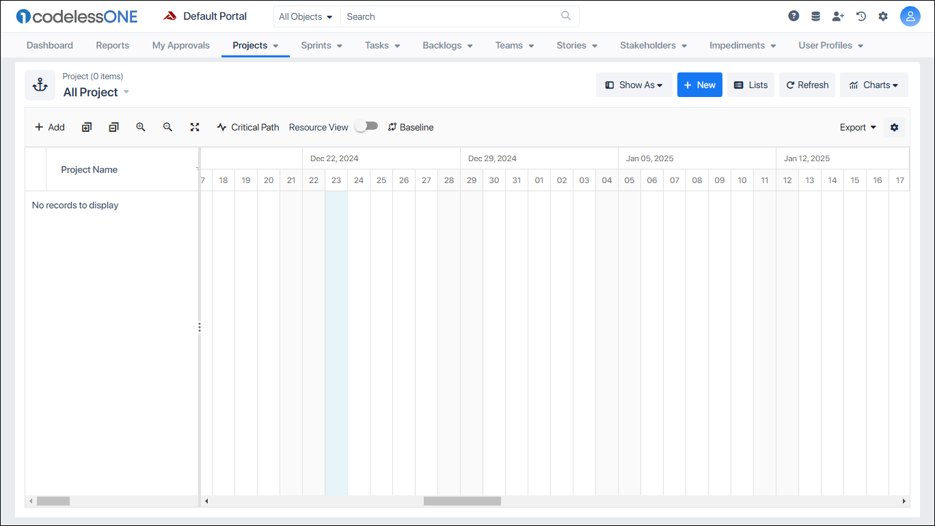The width and height of the screenshot is (935, 526).
Task: Open the Export dropdown
Action: [x=857, y=127]
